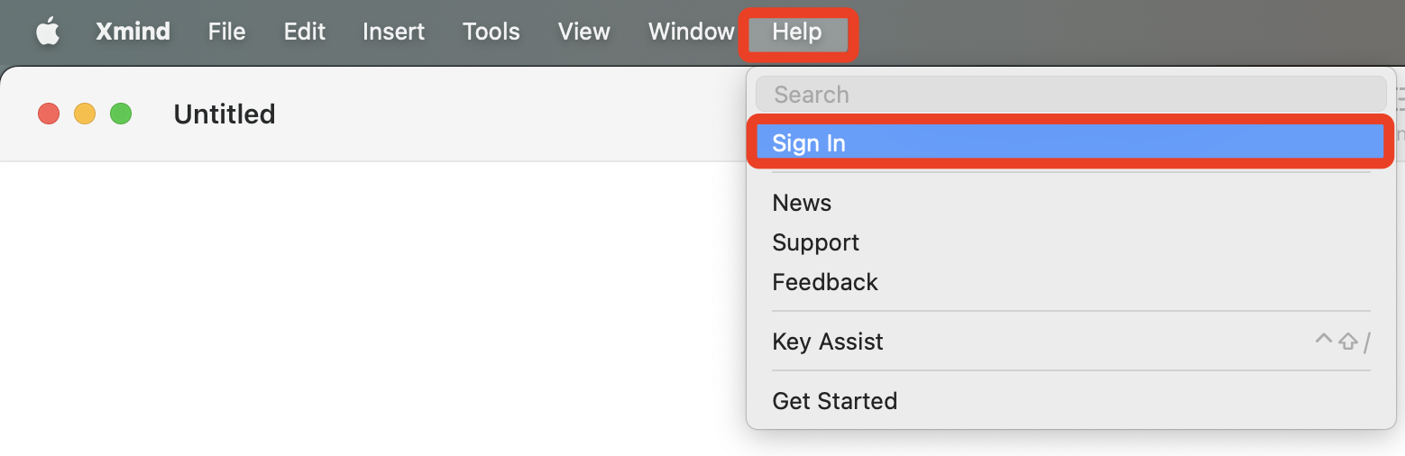Close the Untitled window with red button

(49, 114)
